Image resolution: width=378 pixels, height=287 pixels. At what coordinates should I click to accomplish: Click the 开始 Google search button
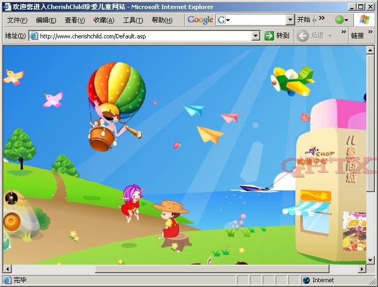[304, 20]
